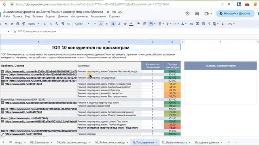
Task: Move document to folder icon
Action: pos(114,12)
